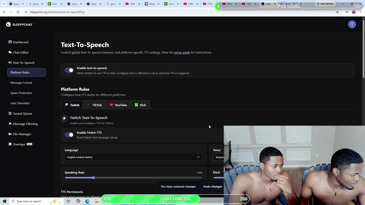Adjust the Speaking Rate slider handle
The image size is (365, 205).
tap(93, 178)
